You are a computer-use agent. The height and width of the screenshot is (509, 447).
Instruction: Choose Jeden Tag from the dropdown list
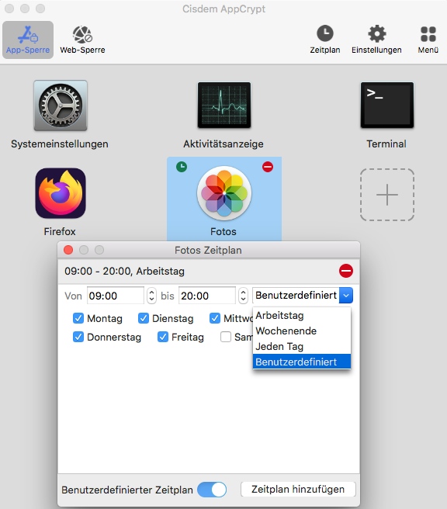302,346
